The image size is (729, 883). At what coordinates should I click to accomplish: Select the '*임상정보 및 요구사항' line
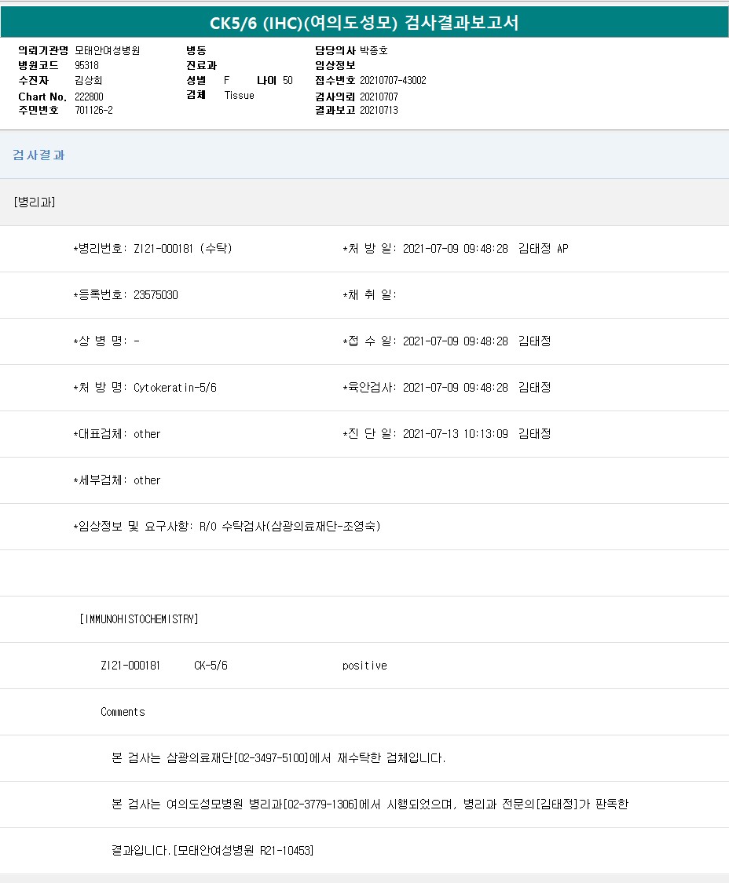click(227, 527)
